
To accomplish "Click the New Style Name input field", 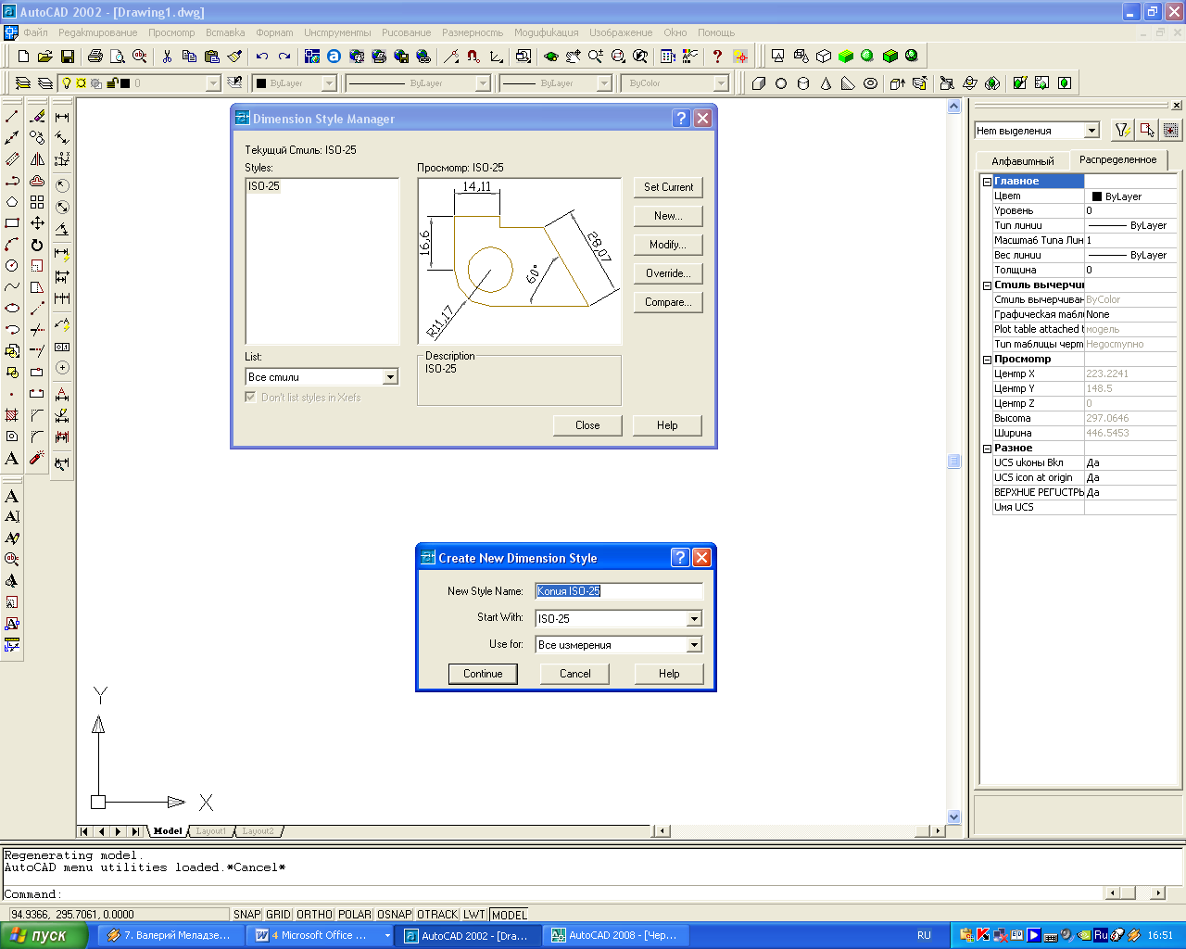I will 619,591.
